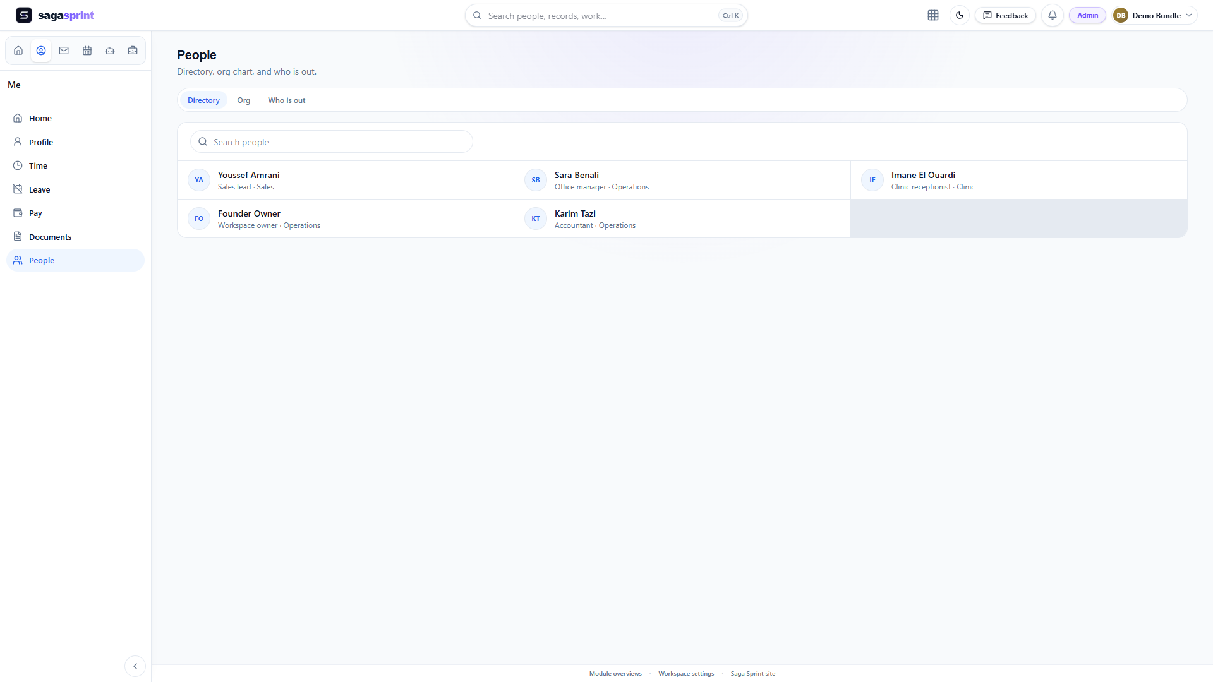Viewport: 1213px width, 682px height.
Task: Expand the Demo Bundle account dropdown
Action: click(1154, 15)
